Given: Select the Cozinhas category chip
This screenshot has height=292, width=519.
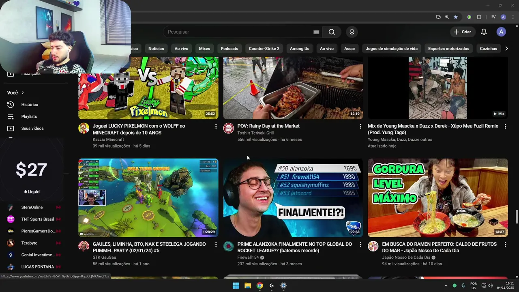Looking at the screenshot, I should (488, 49).
